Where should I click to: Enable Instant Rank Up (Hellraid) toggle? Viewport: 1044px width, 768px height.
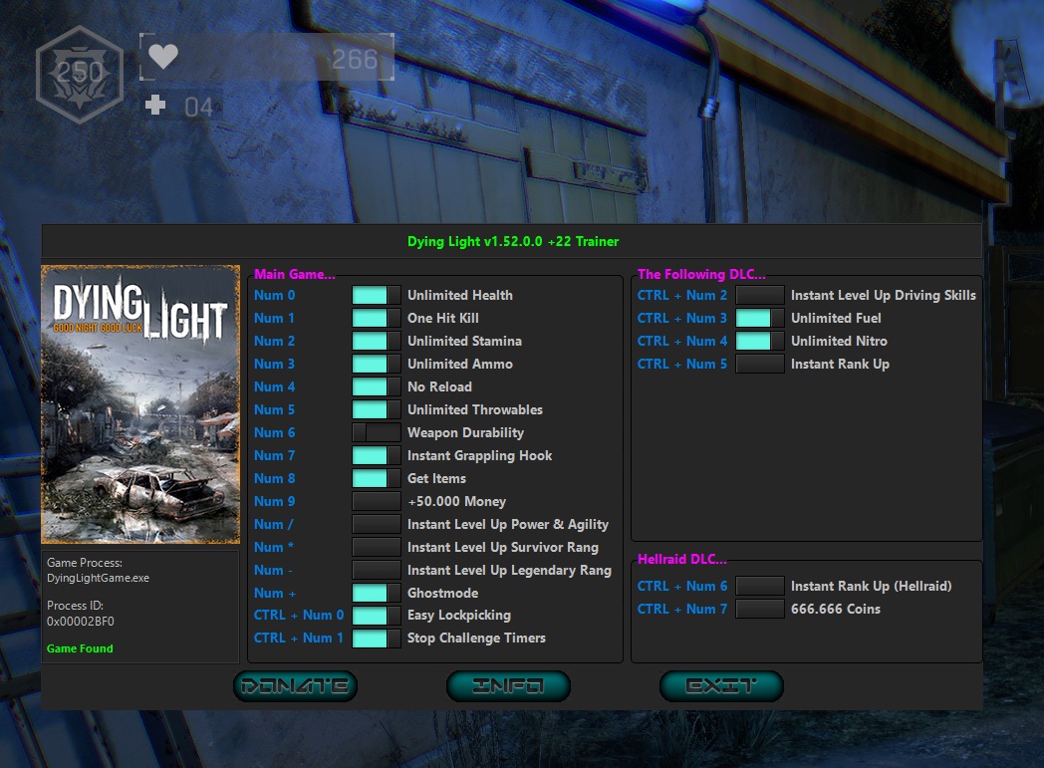pos(760,586)
